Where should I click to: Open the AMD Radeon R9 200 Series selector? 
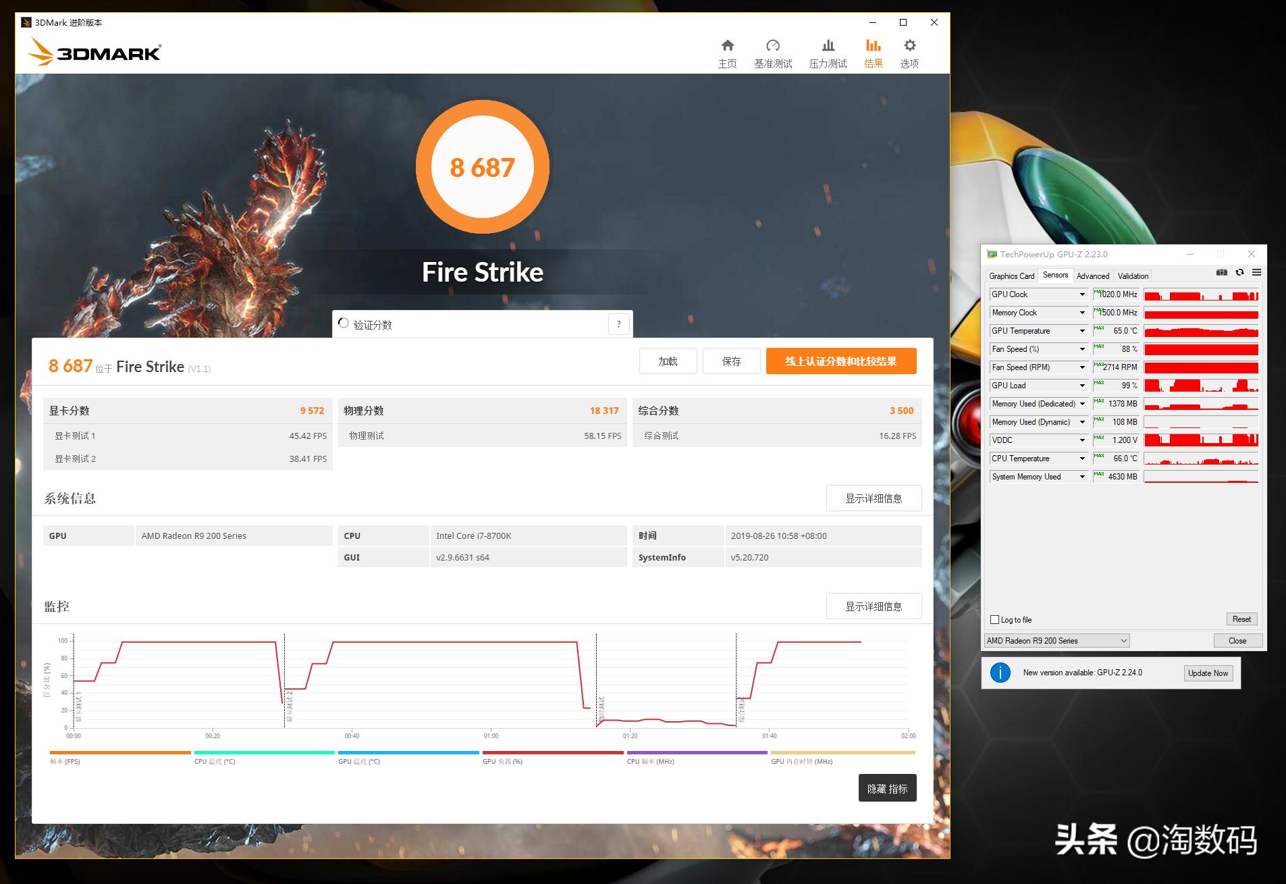tap(1055, 640)
